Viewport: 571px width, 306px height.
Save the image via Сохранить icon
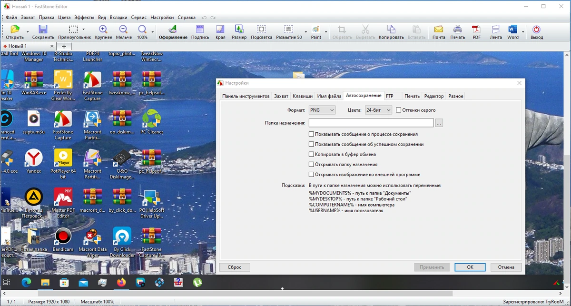(43, 32)
